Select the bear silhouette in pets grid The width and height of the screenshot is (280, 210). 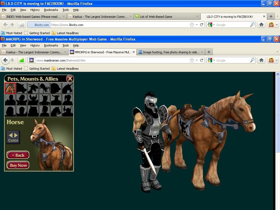56,88
